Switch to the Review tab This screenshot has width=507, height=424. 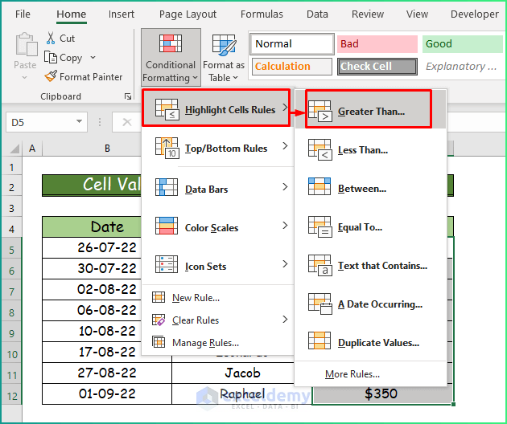368,14
